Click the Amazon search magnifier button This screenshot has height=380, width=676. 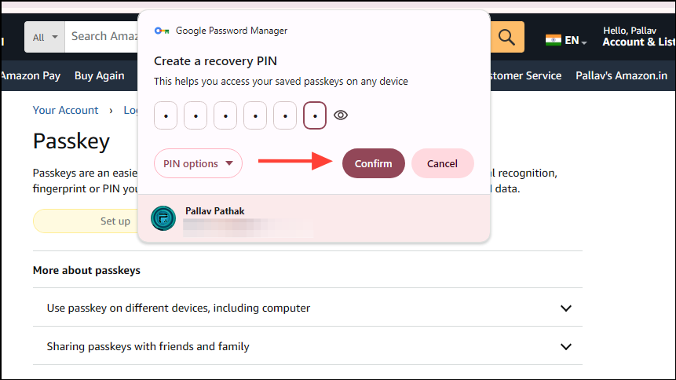click(507, 37)
